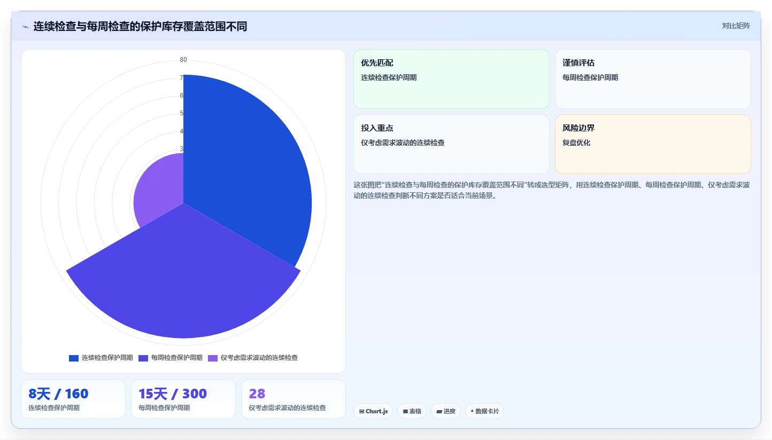Viewport: 772px width, 440px height.
Task: Select the 数据卡片 tag chip
Action: (484, 411)
